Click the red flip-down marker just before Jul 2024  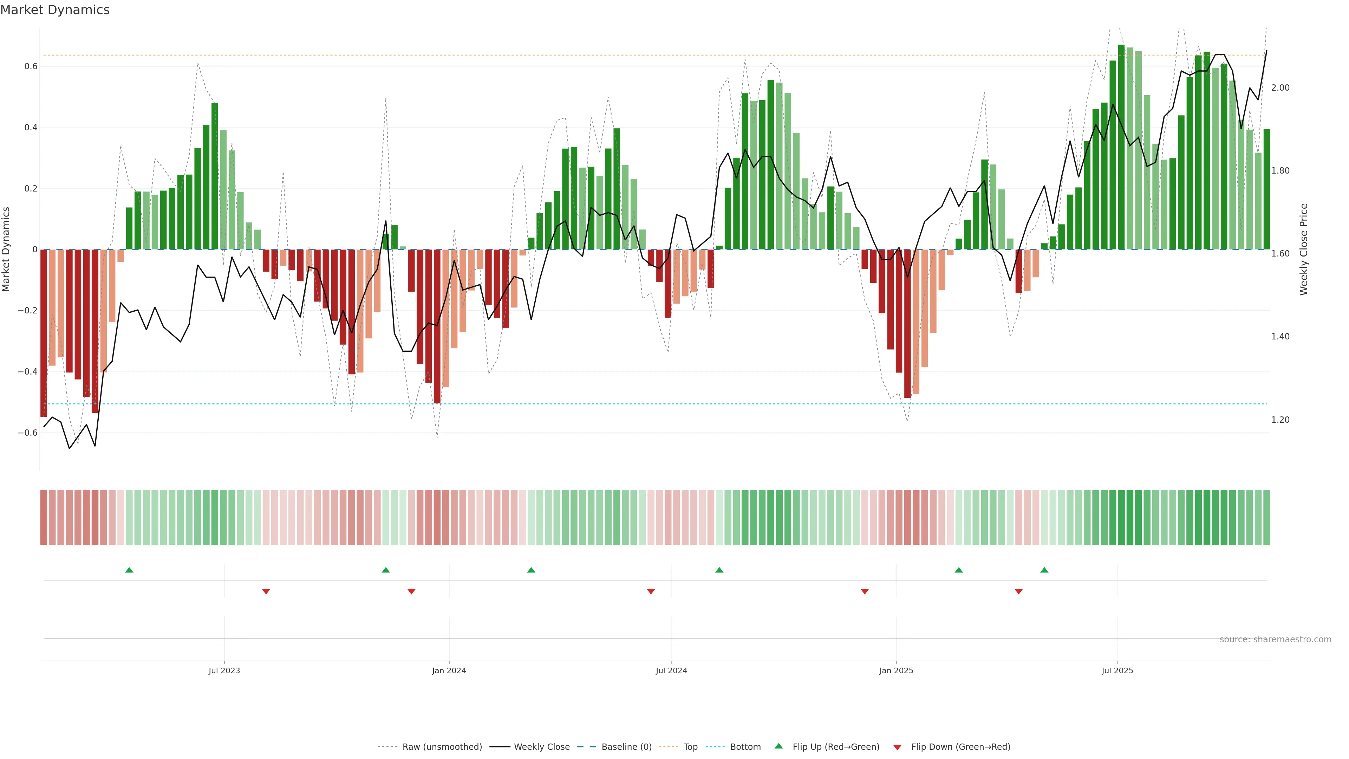651,591
